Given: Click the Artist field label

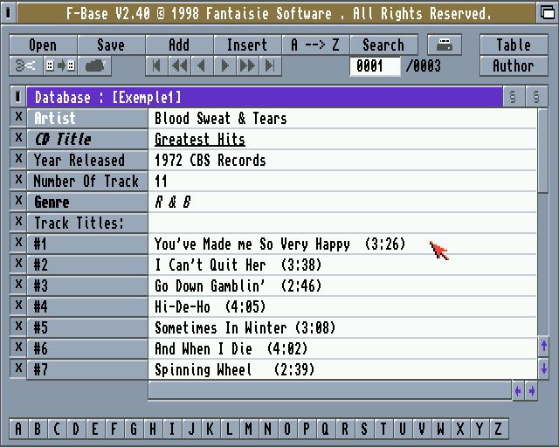Looking at the screenshot, I should (87, 118).
